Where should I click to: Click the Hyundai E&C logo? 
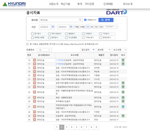[14, 4]
